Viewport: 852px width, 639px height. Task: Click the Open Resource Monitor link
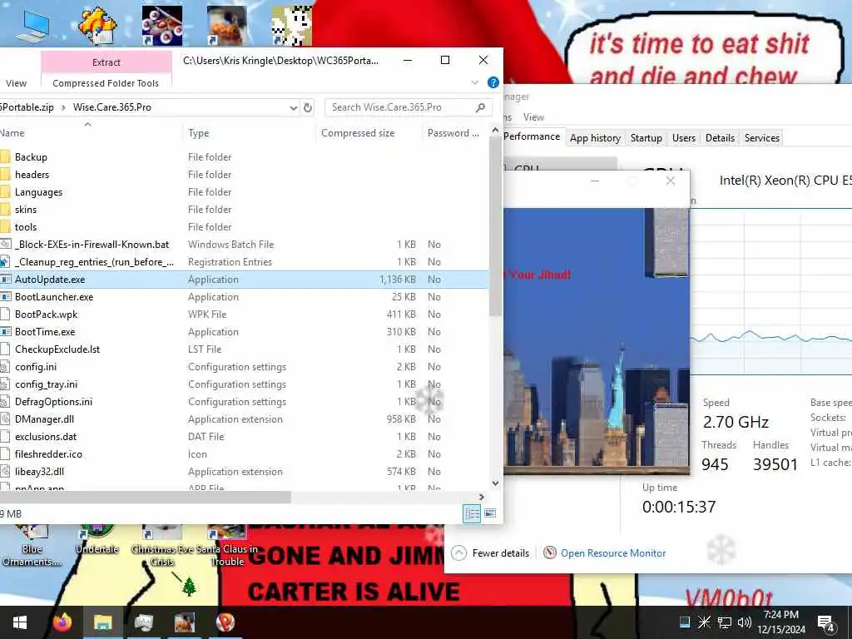(x=613, y=553)
